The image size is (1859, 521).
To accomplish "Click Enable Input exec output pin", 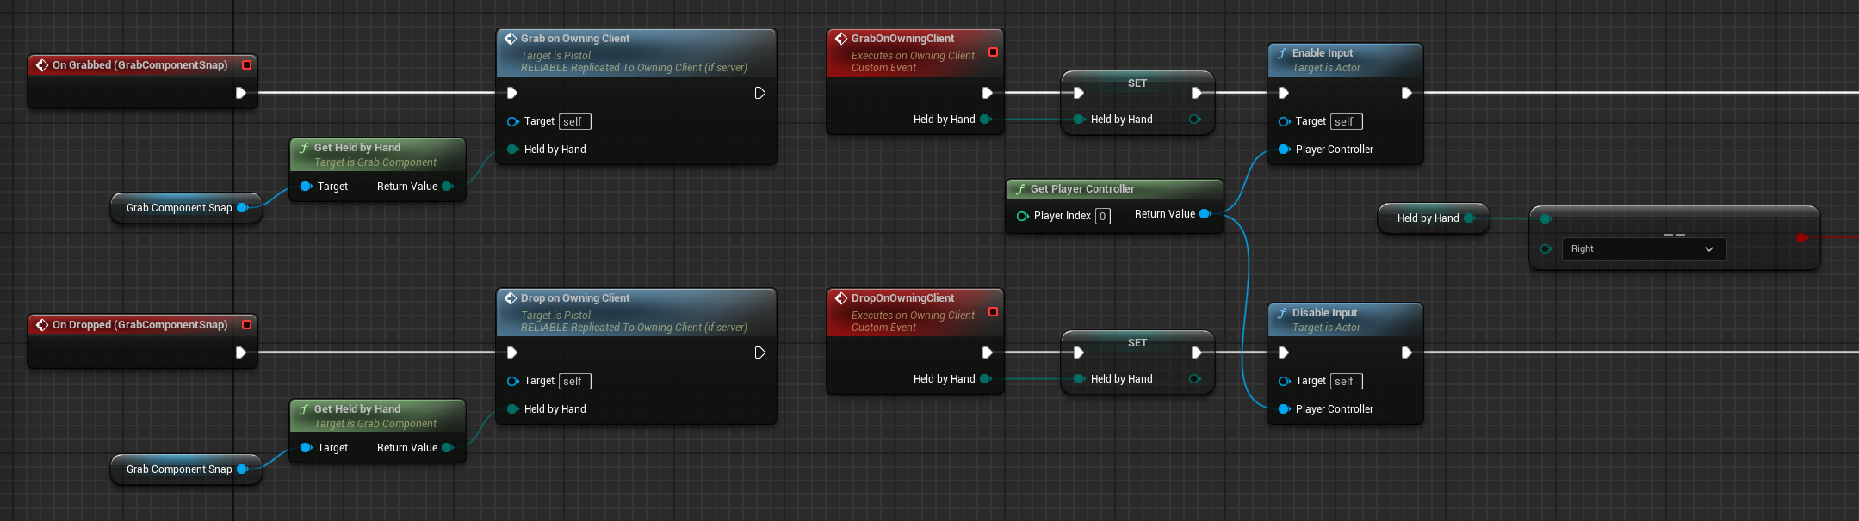I will 1406,93.
